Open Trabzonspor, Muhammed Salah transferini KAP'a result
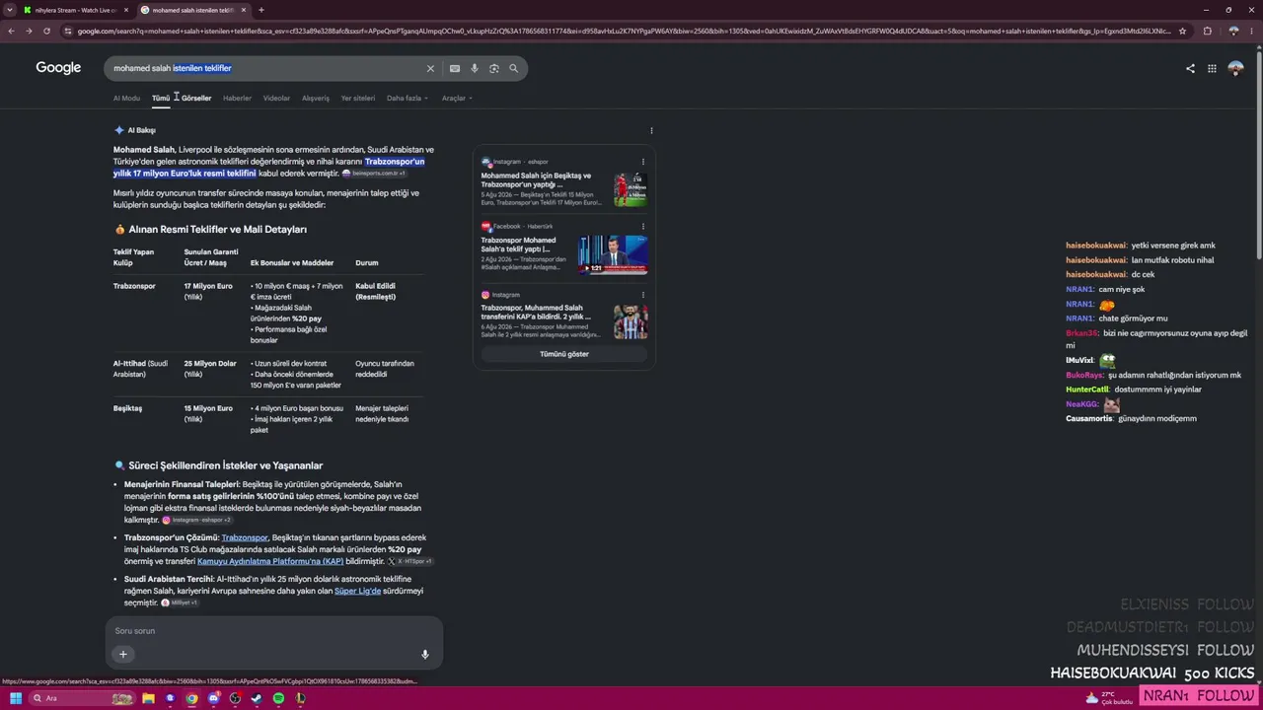1263x710 pixels. (x=536, y=313)
